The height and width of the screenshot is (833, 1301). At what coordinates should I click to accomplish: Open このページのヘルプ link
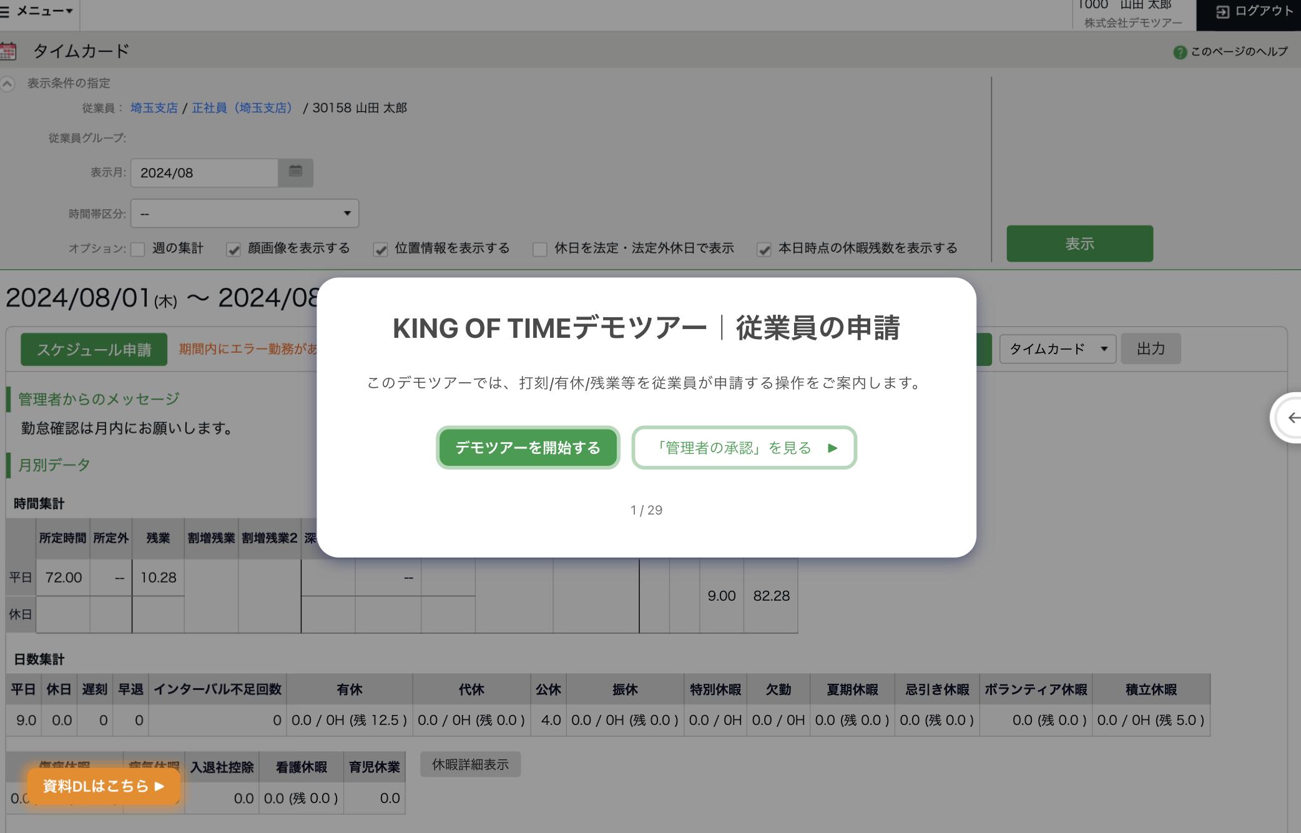point(1239,52)
